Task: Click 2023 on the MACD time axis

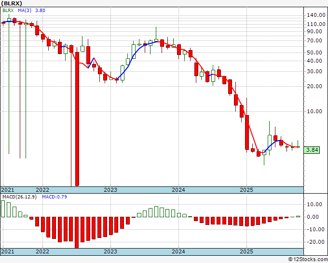Action: pos(110,251)
